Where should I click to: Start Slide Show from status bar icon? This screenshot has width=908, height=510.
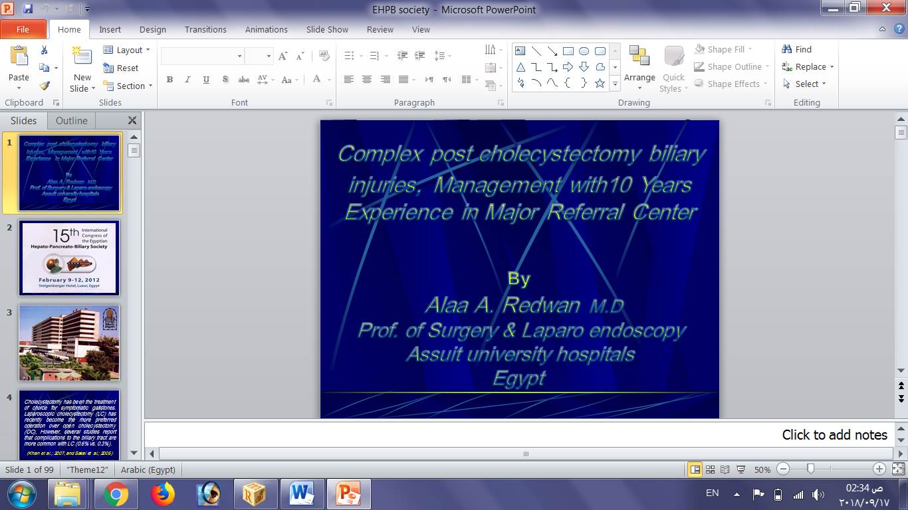[741, 469]
